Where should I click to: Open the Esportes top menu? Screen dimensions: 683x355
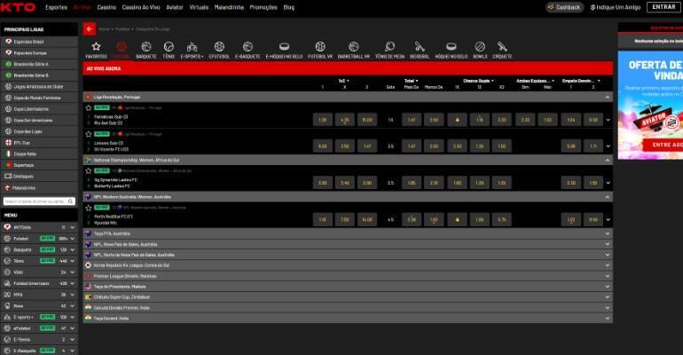[x=56, y=7]
